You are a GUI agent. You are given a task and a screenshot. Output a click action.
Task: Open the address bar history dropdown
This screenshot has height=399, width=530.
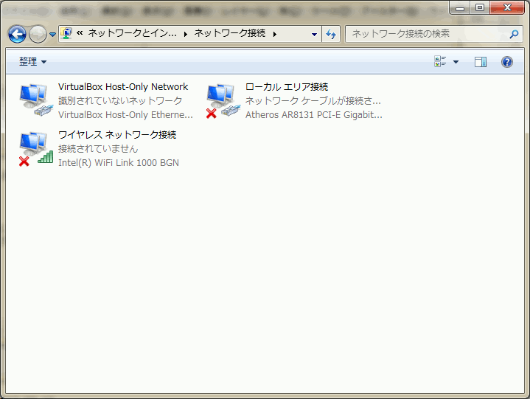(314, 34)
